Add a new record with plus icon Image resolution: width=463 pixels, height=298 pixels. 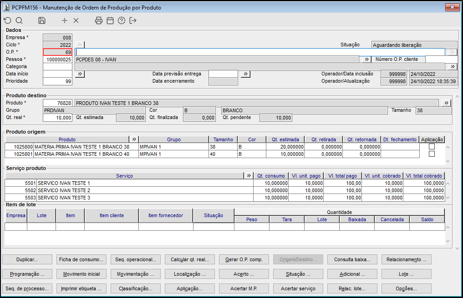click(x=65, y=20)
